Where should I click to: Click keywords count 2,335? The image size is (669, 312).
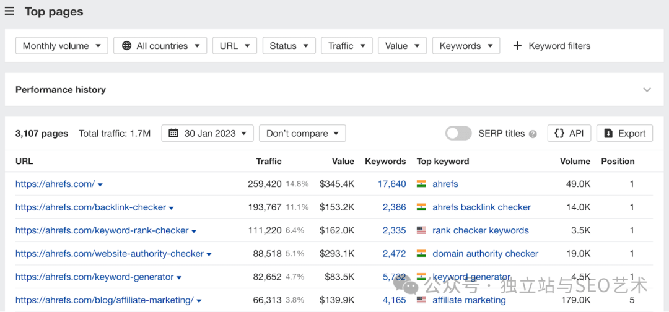(x=394, y=230)
